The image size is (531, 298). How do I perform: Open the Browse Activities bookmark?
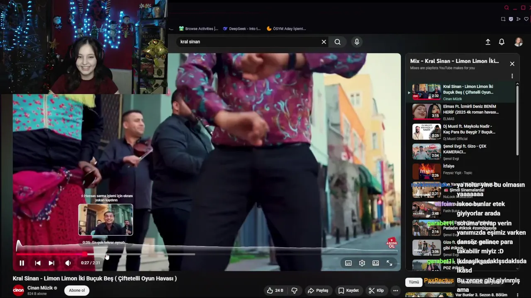coord(198,29)
